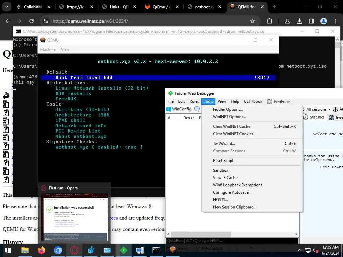This screenshot has height=257, width=343.
Task: Open the Chrome Labs flask icon
Action: pyautogui.click(x=287, y=21)
